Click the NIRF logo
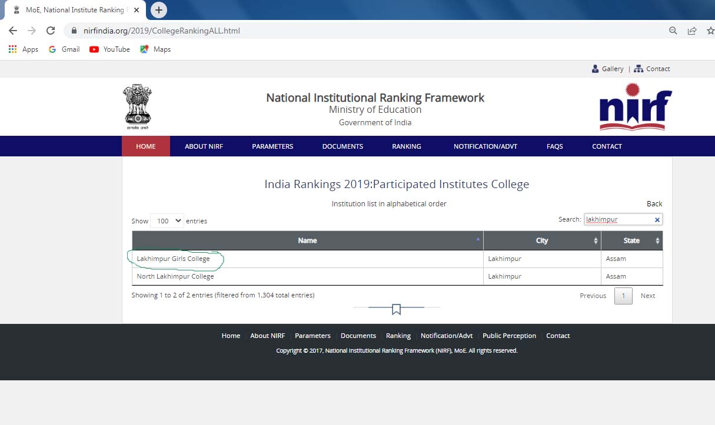Viewport: 715px width, 425px height. coord(635,107)
